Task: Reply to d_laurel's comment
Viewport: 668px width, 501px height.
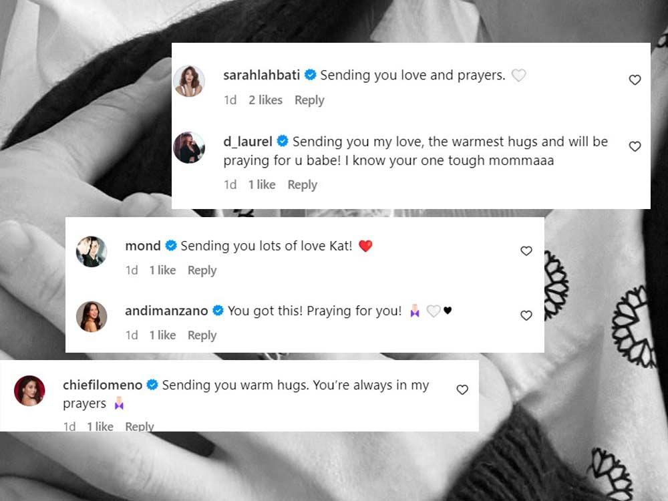Action: coord(303,185)
